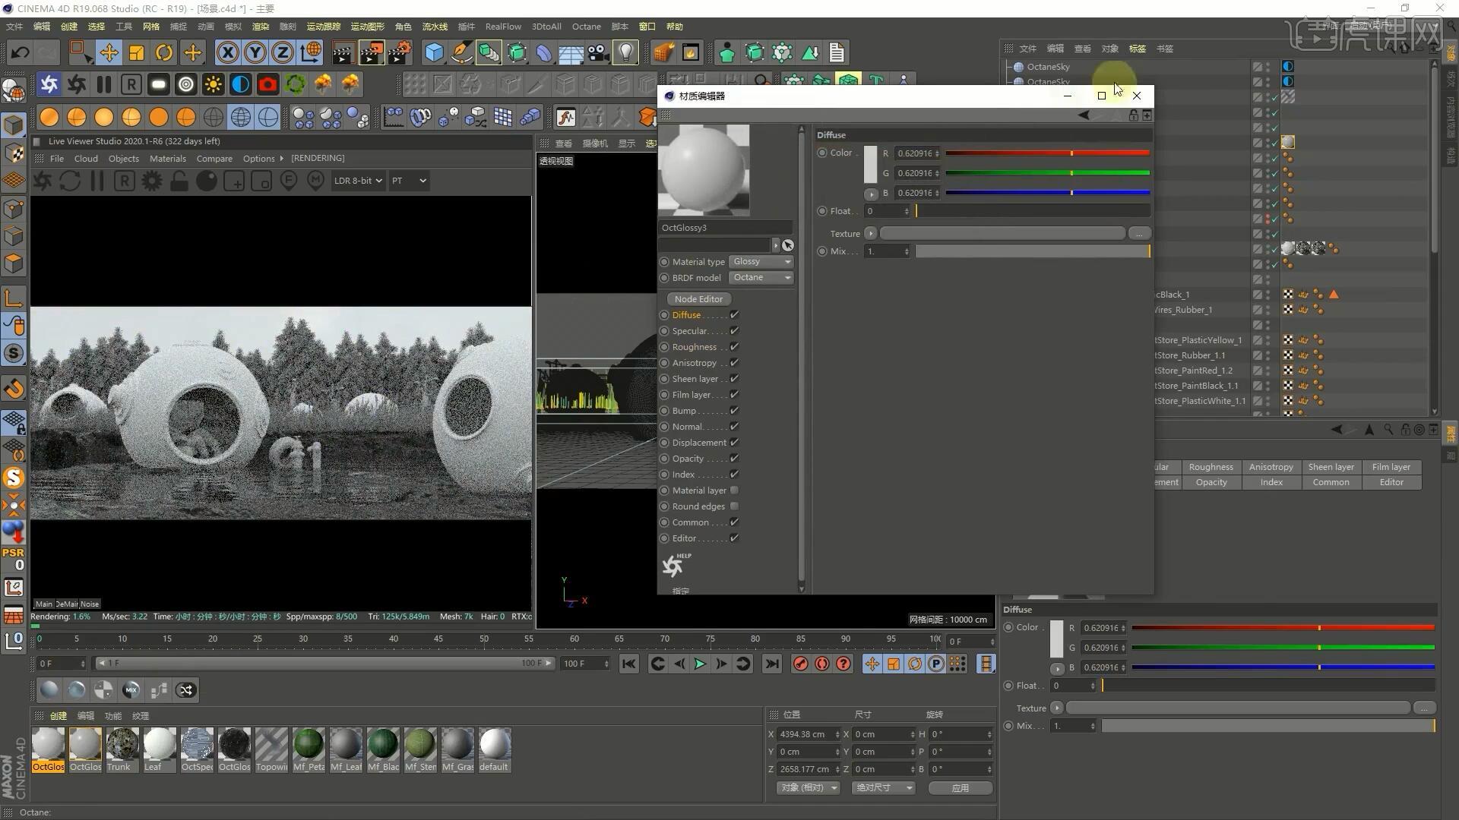Viewport: 1459px width, 820px height.
Task: Select Film layer channel in editor
Action: (x=692, y=395)
